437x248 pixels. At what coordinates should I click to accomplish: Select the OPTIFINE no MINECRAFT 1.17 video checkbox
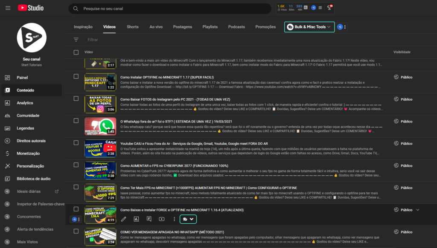(76, 77)
